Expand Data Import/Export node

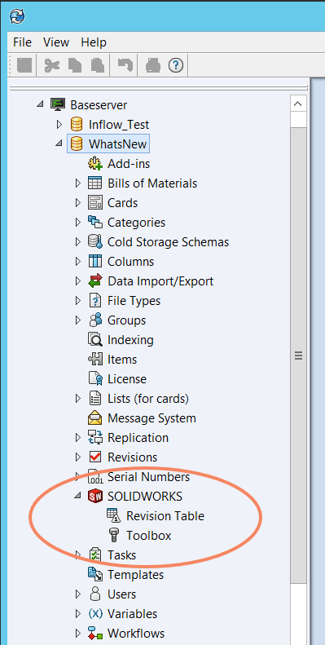pos(78,281)
